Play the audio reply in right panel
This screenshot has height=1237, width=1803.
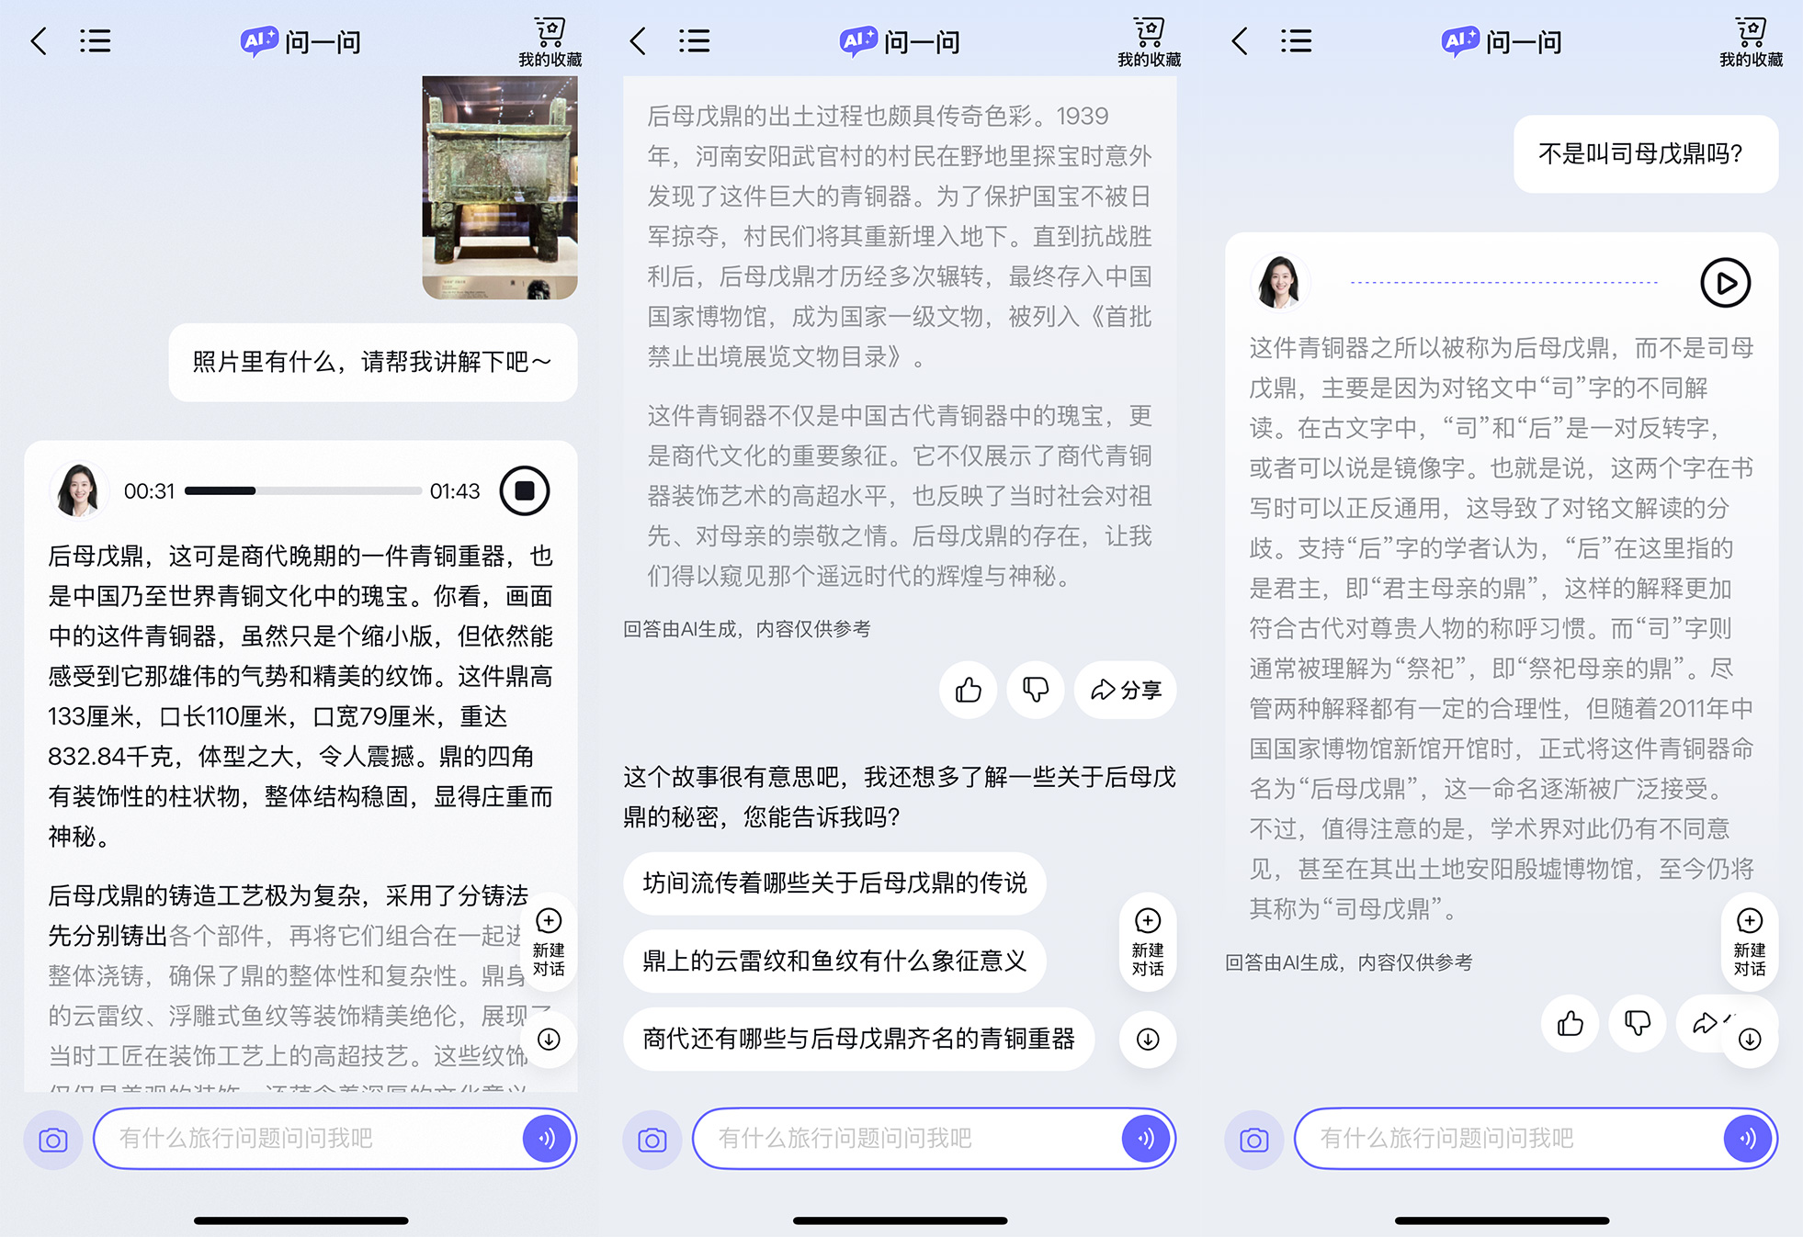1725,283
